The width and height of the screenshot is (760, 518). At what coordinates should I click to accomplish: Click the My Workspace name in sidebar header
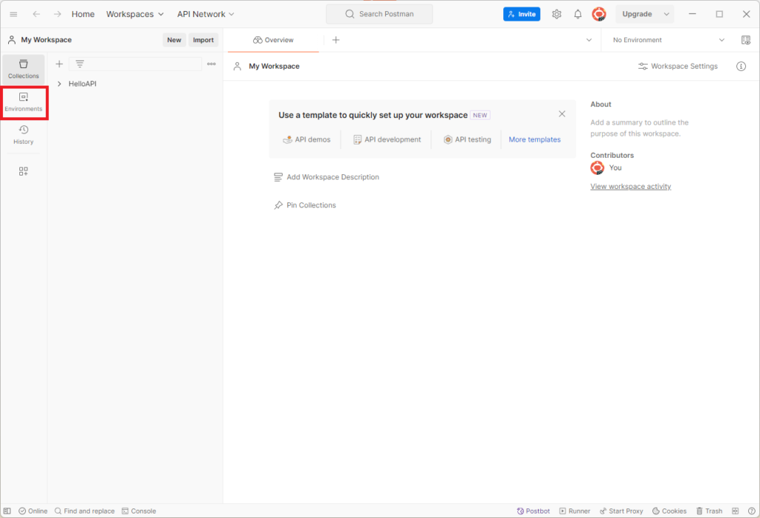click(46, 40)
